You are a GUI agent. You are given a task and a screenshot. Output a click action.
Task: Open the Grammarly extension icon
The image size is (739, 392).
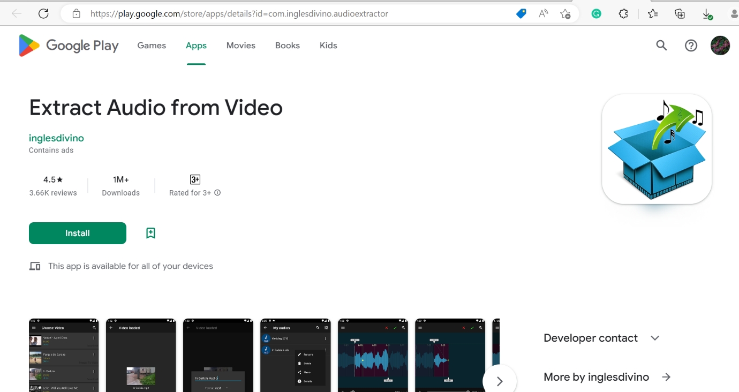pos(597,14)
